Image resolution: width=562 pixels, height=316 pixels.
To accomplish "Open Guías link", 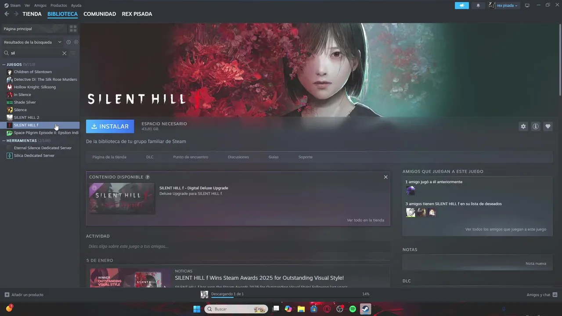I will tap(274, 157).
